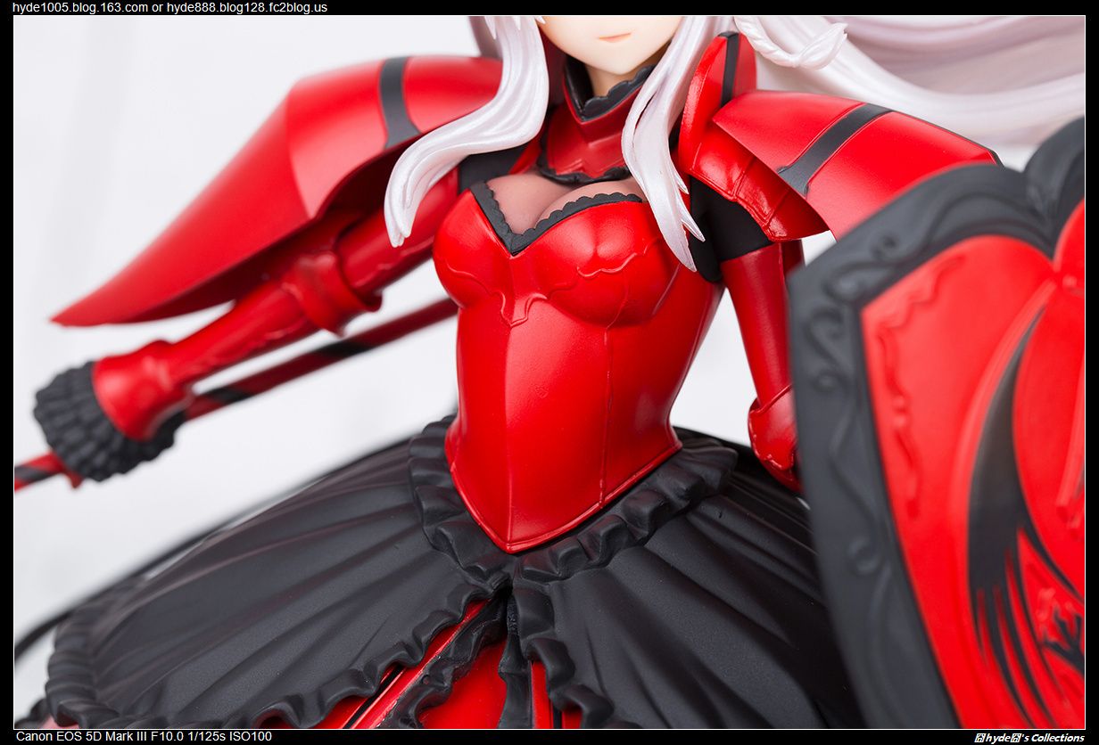Image resolution: width=1099 pixels, height=745 pixels.
Task: Click the hyde's Collections caption text
Action: click(1029, 737)
